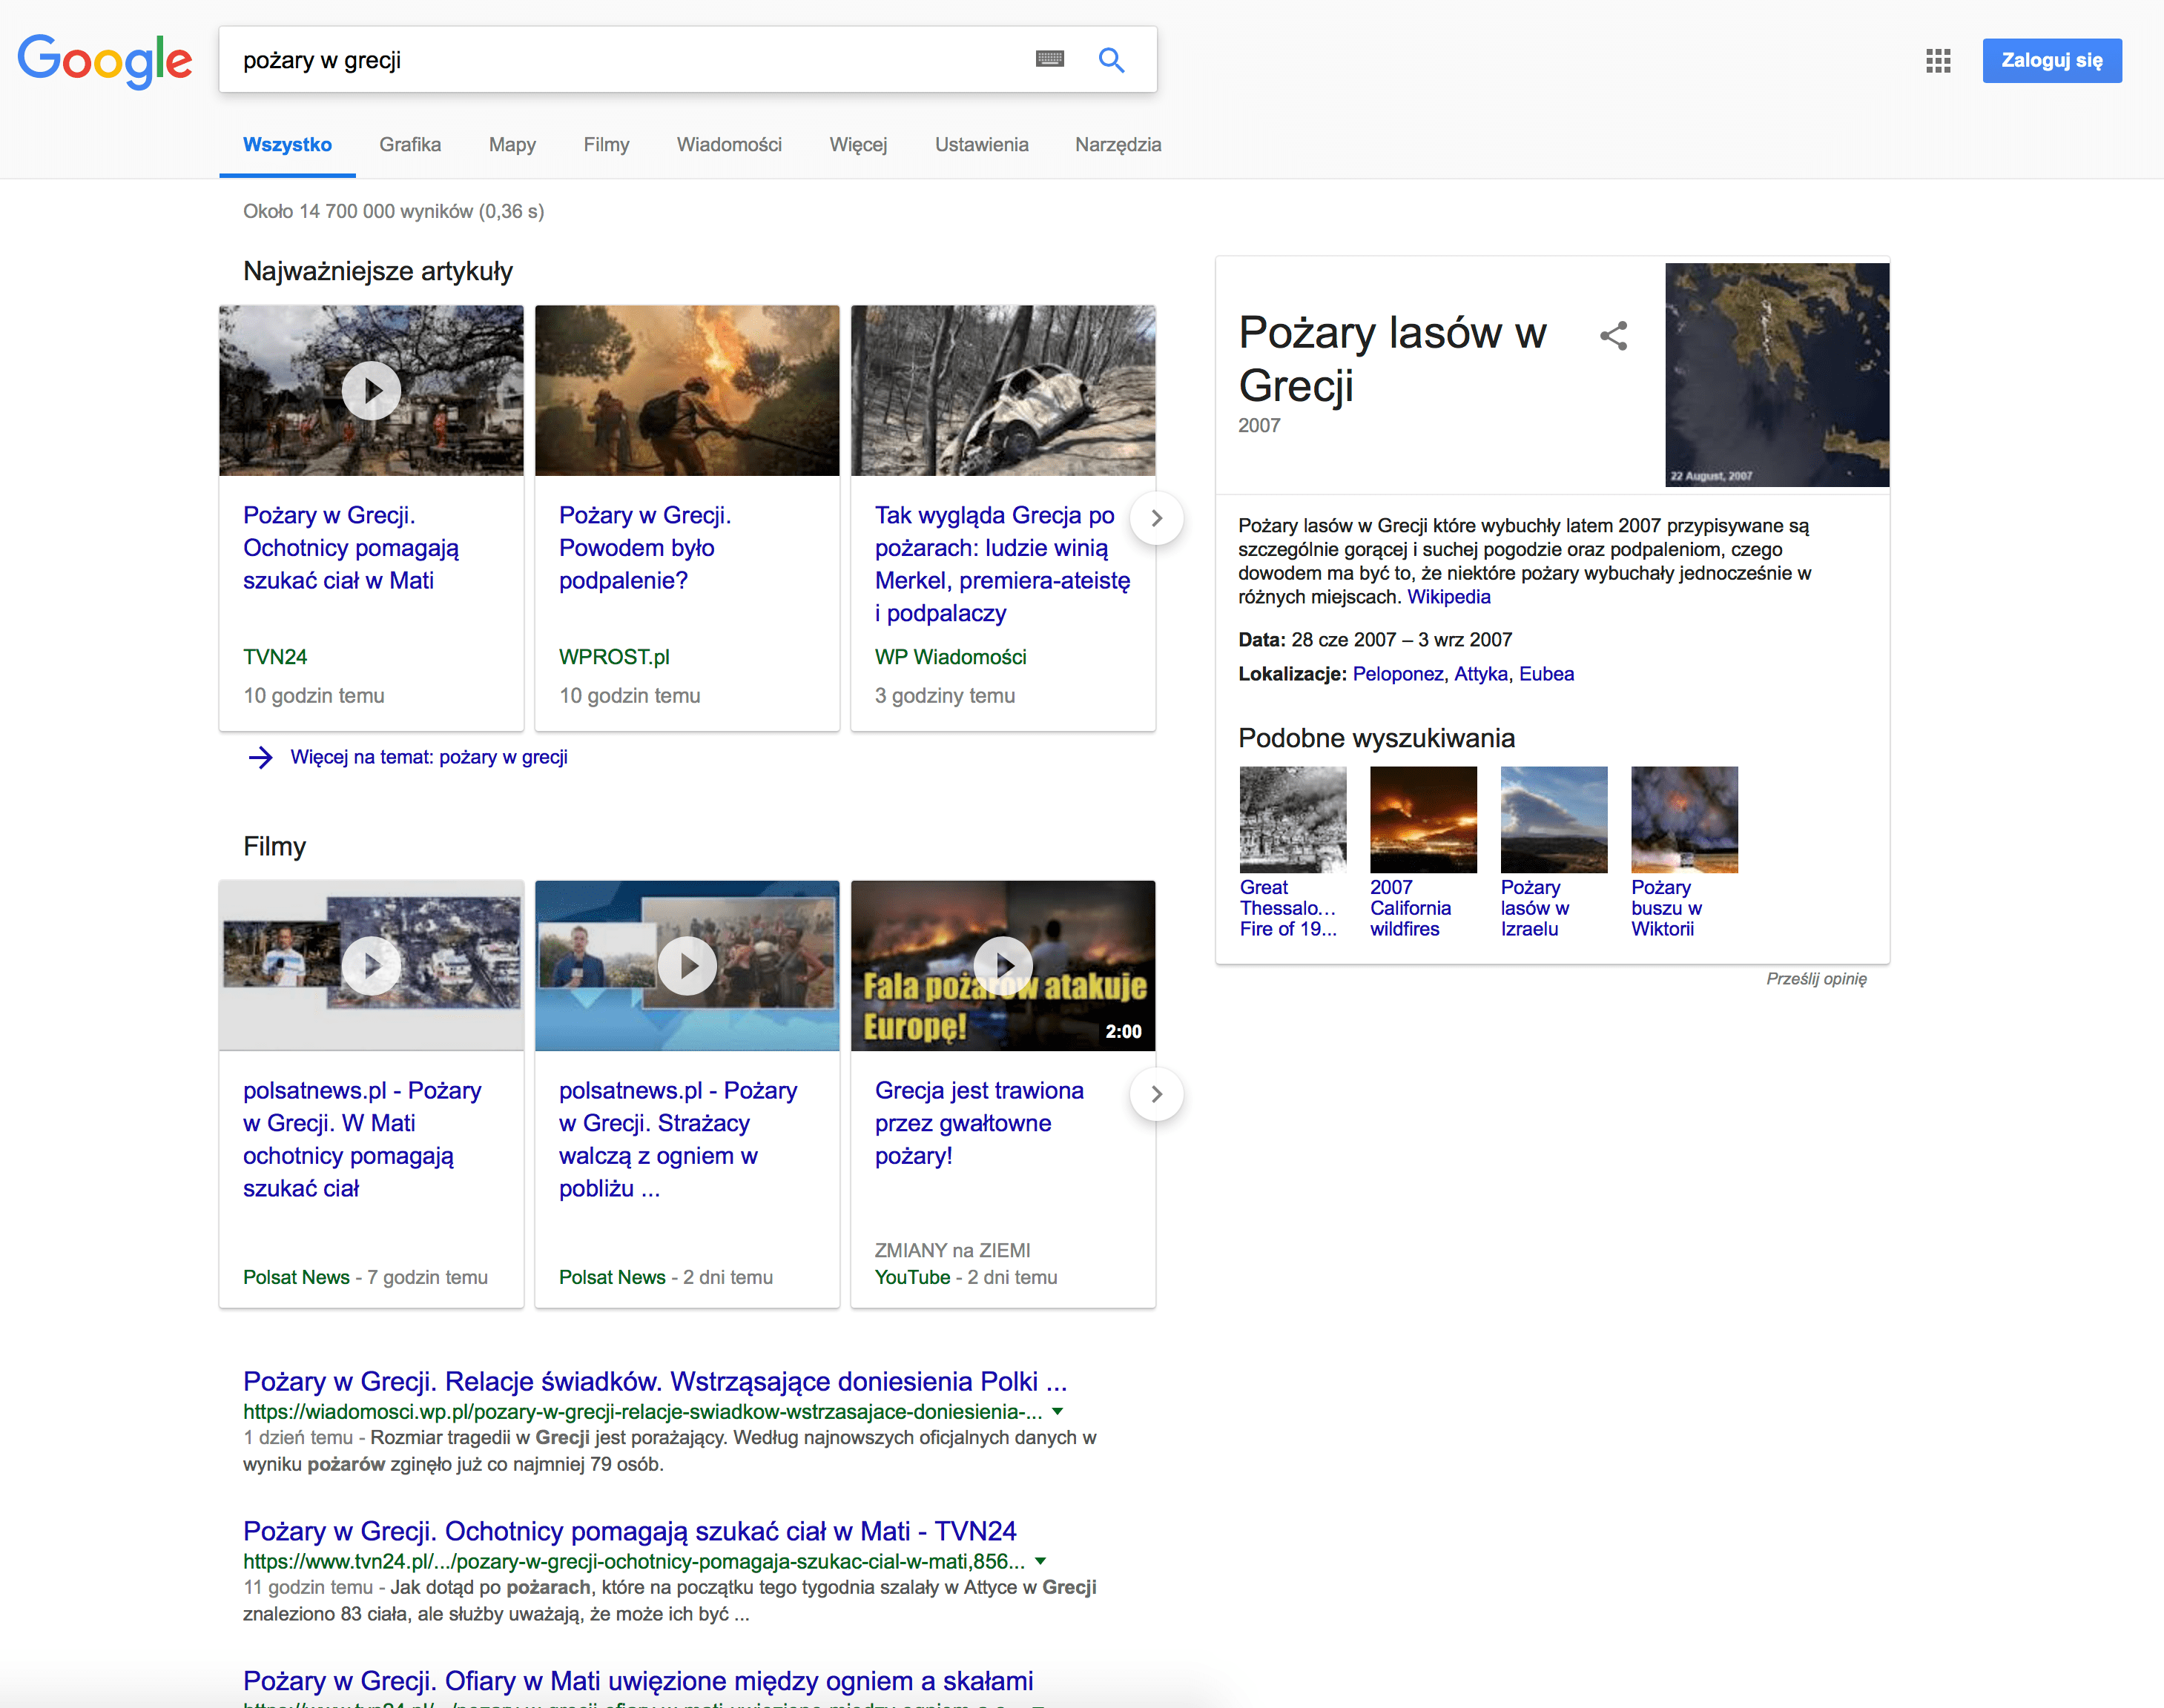Open 'Ochotnicy pomagają szukać ciał w Mati - TVN24' result
This screenshot has height=1708, width=2164.
point(630,1531)
